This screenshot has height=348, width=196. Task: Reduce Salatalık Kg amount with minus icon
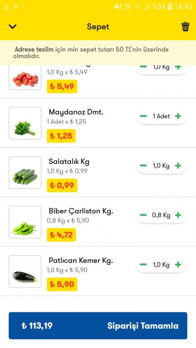[144, 165]
